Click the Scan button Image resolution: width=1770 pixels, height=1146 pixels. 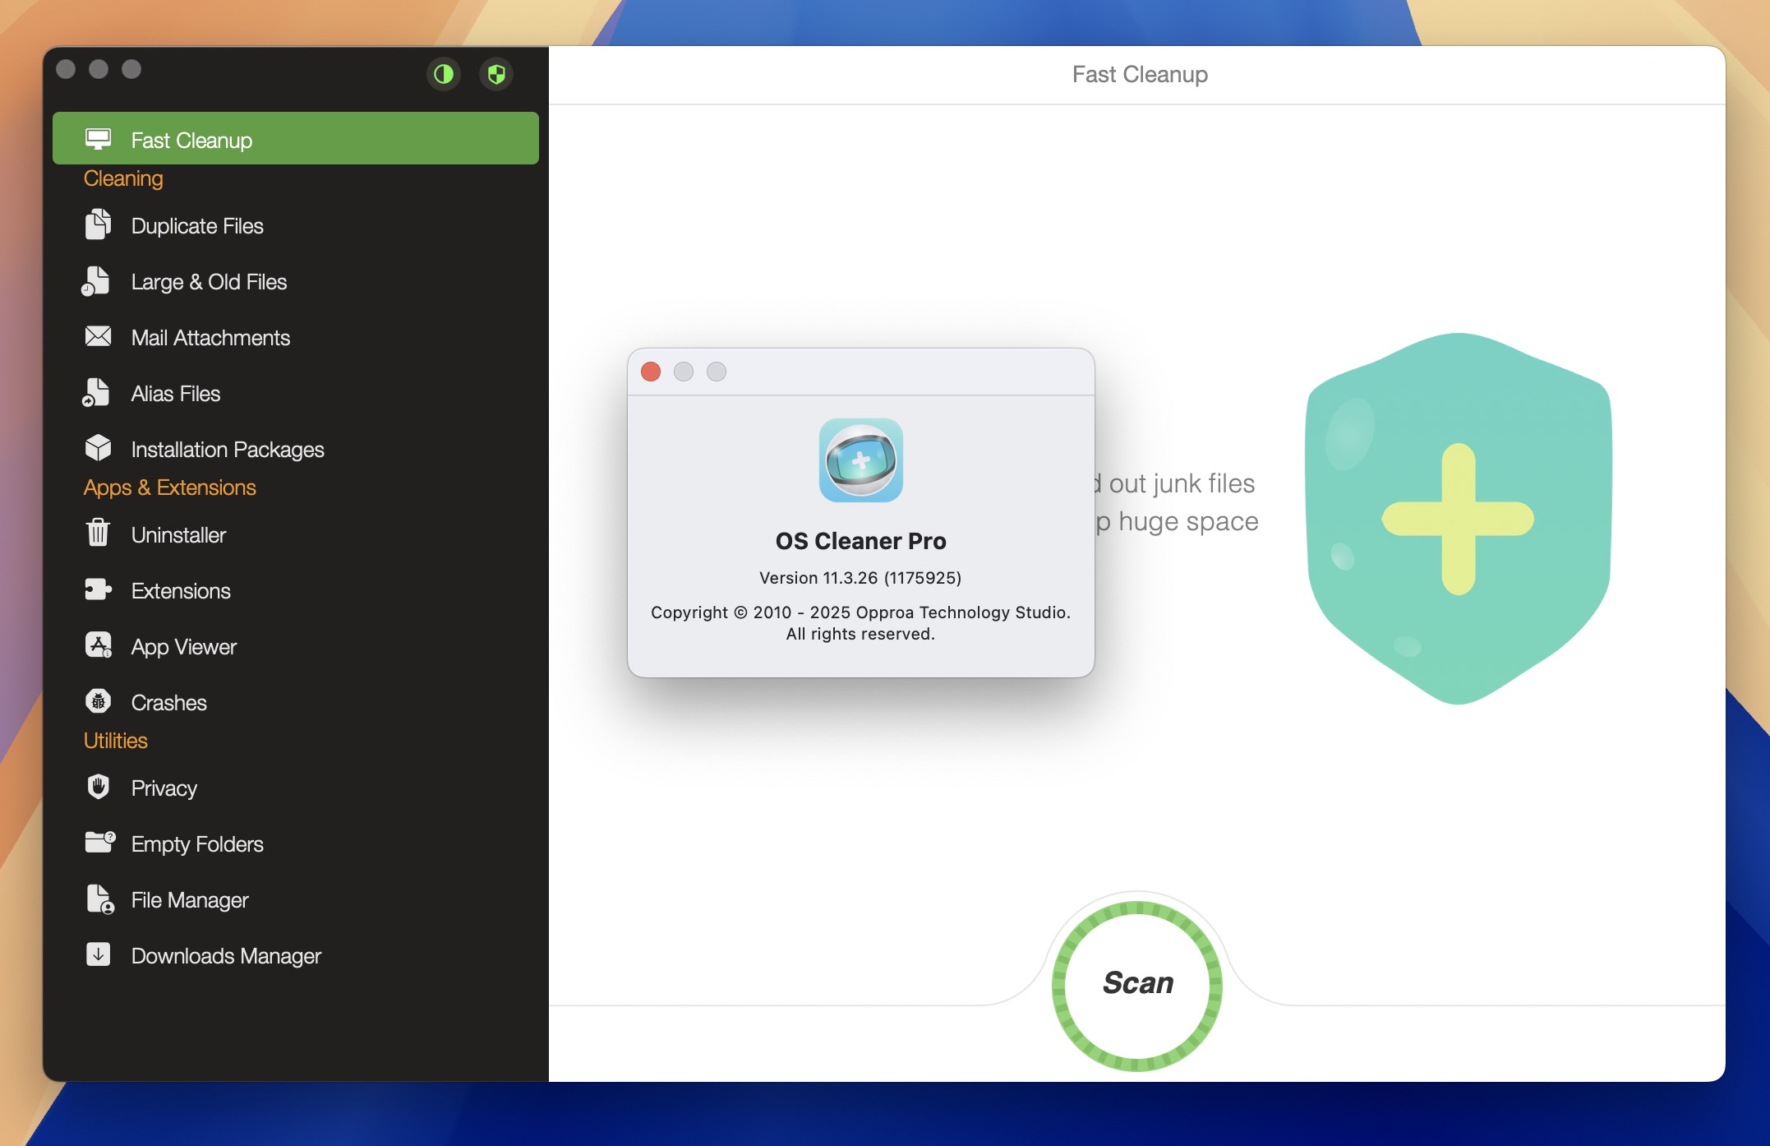[x=1138, y=982]
